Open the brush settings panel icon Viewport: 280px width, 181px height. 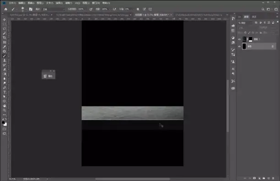click(x=31, y=9)
